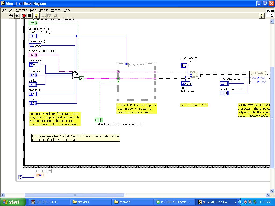Screen dimensions: 275x206
Task: Select the Instr property node header
Action: tap(258, 73)
